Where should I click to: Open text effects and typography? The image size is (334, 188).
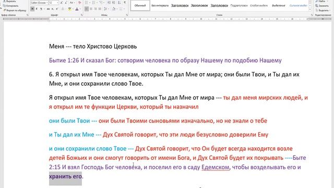63,9
